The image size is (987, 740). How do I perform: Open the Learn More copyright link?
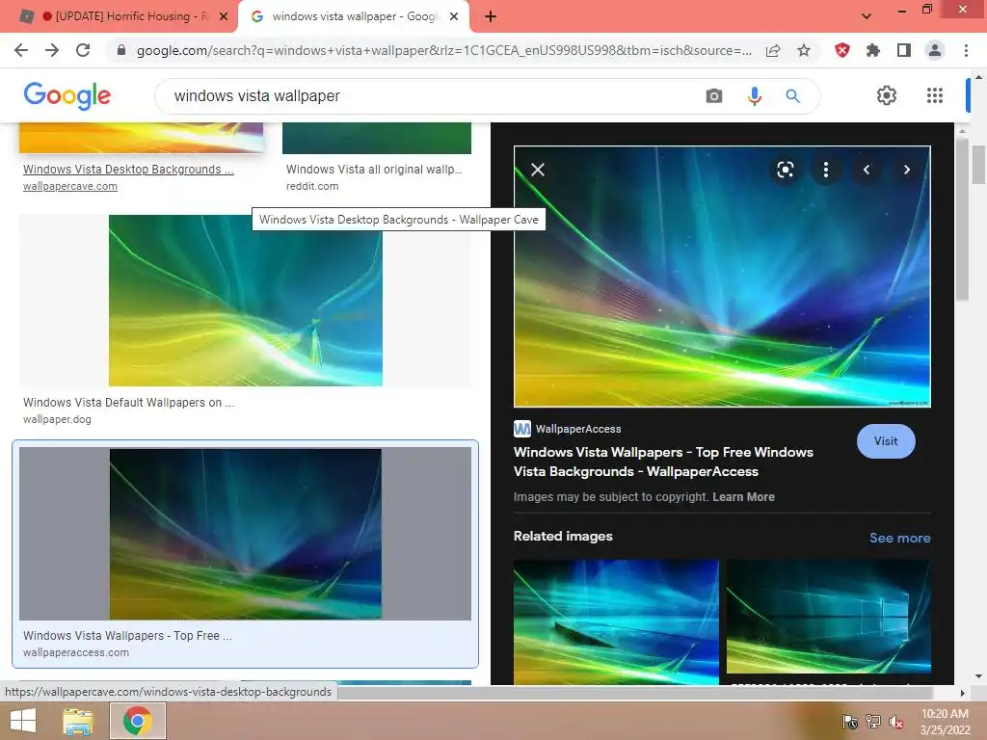(x=743, y=497)
